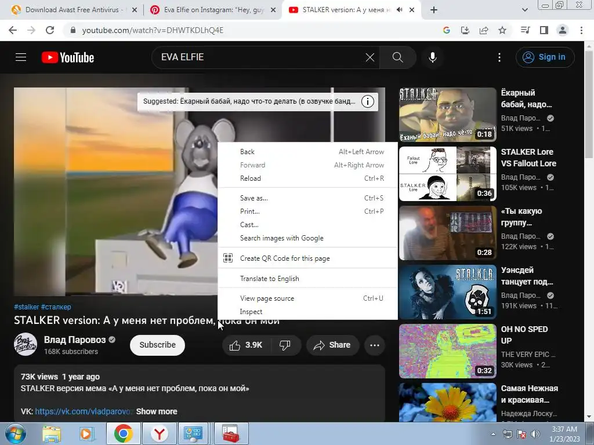Click the Sign in button
This screenshot has height=445, width=594.
(545, 57)
